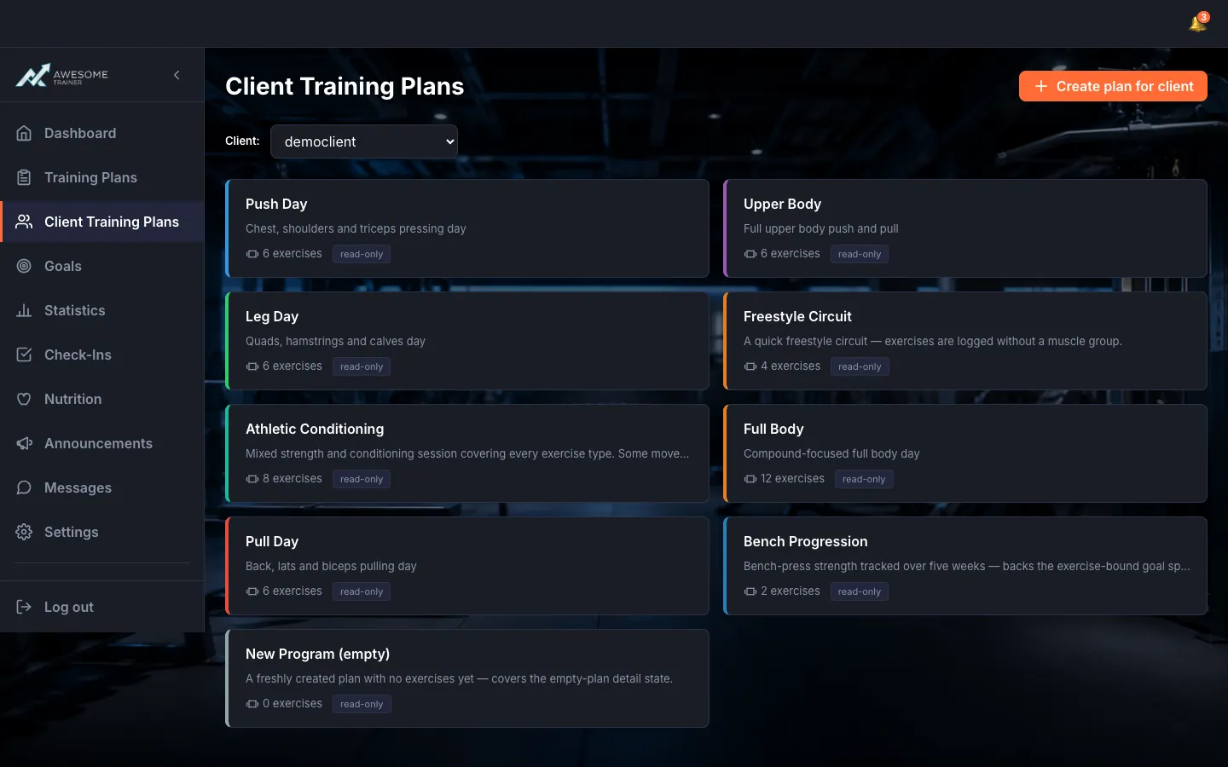Click 'Chest, shoulders and triceps pressing day' description
The image size is (1228, 767).
point(356,228)
